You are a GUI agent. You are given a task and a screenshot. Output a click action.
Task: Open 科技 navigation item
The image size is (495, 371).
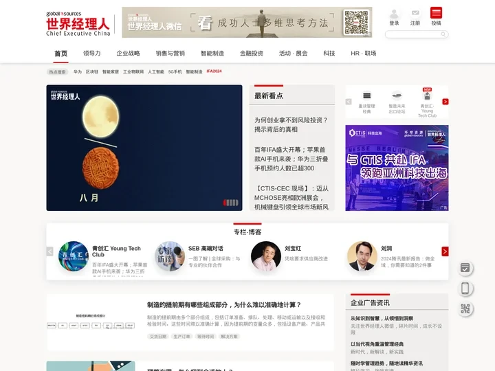tap(329, 54)
